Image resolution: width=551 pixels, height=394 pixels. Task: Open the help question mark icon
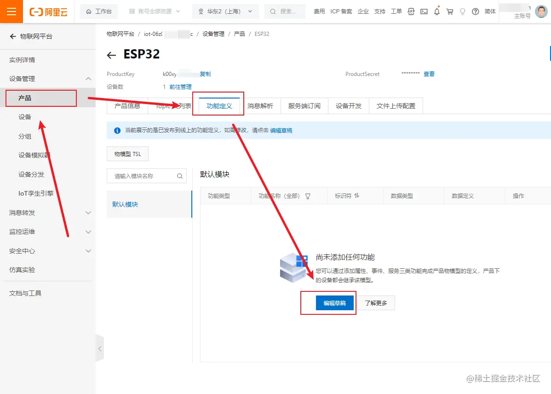[x=476, y=11]
